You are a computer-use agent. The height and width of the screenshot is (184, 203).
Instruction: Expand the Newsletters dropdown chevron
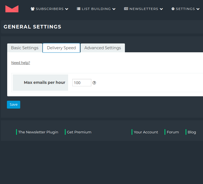161,9
